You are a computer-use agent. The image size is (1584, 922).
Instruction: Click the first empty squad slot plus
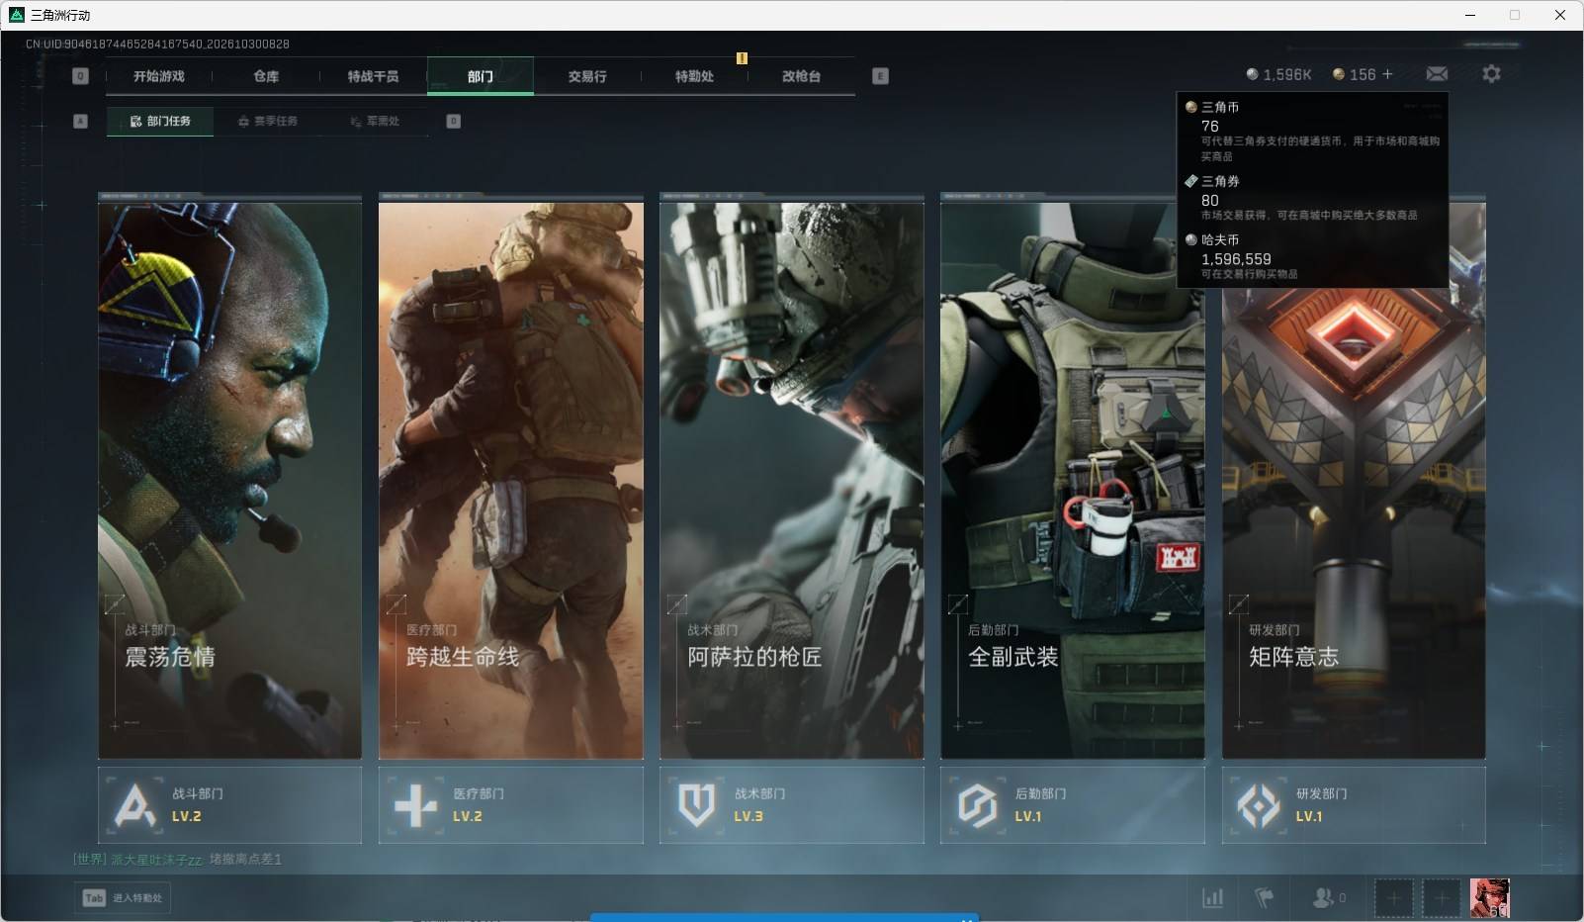point(1393,898)
